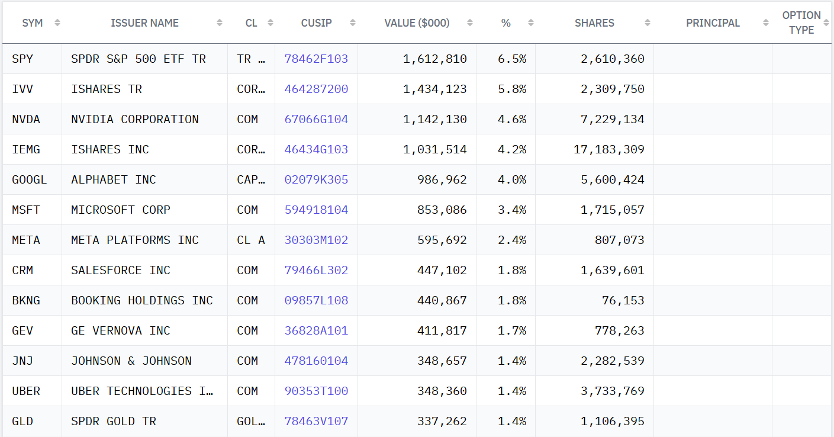Open CUSIP link 36828A101
The image size is (834, 437).
(x=316, y=330)
